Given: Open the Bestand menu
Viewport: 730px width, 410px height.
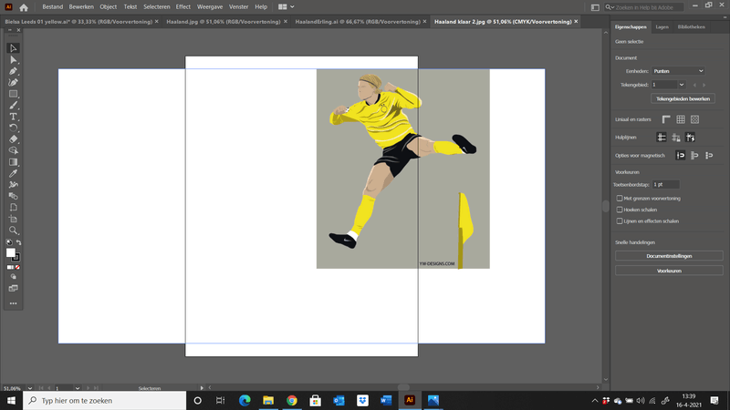Looking at the screenshot, I should pos(53,7).
